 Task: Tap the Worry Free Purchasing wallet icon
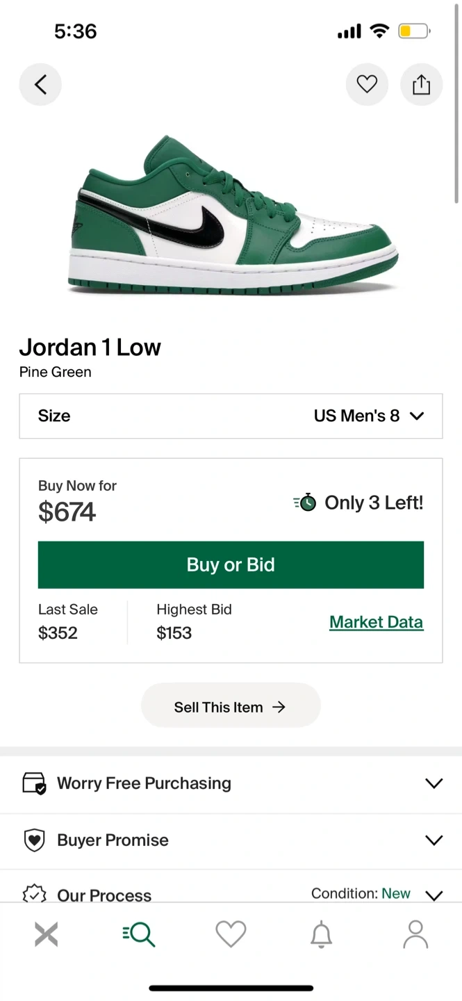[x=34, y=783]
